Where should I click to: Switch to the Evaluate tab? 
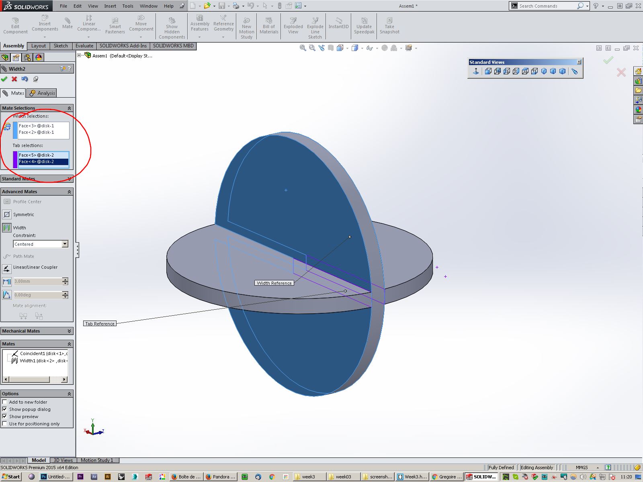(84, 46)
